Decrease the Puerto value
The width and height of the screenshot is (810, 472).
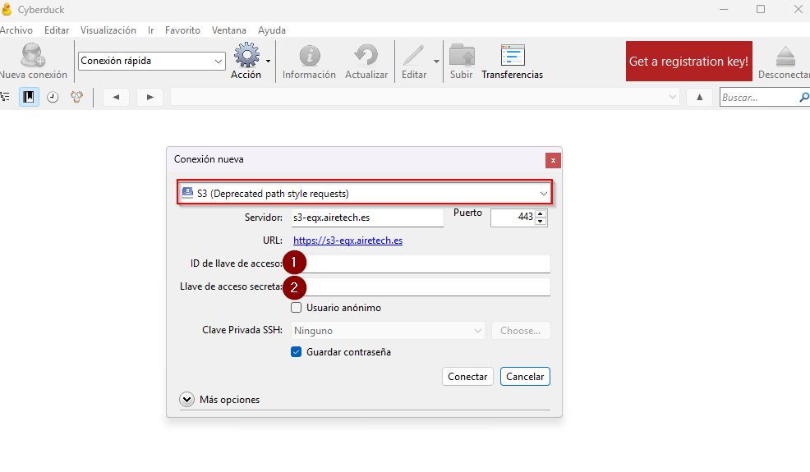click(x=541, y=222)
